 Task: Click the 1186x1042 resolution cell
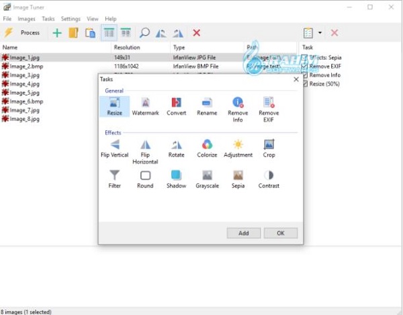click(x=126, y=66)
